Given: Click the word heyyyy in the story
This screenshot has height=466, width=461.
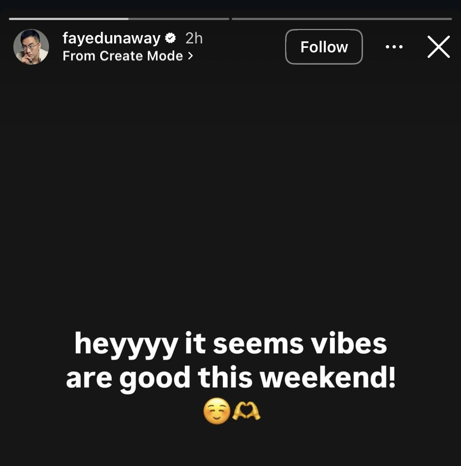Looking at the screenshot, I should (126, 345).
